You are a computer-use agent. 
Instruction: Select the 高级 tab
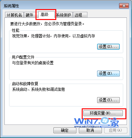[46, 15]
